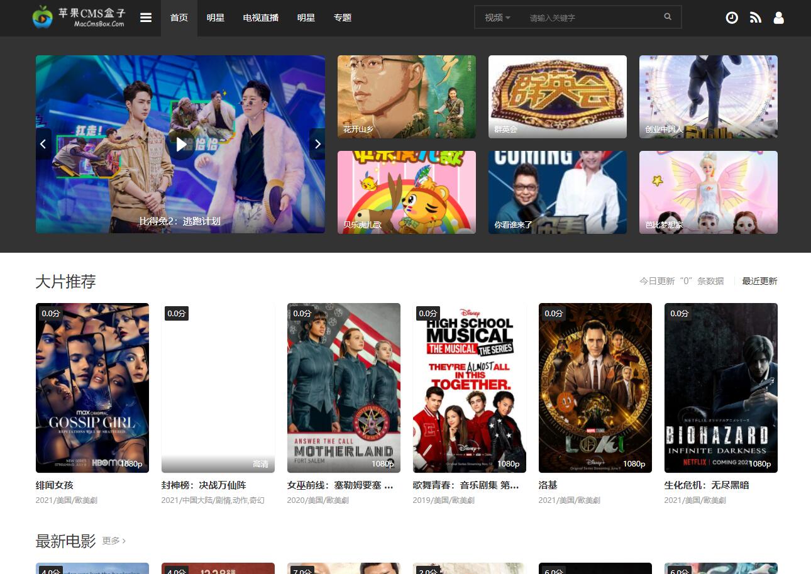Select the 首页 navigation tab
The height and width of the screenshot is (574, 811).
179,18
